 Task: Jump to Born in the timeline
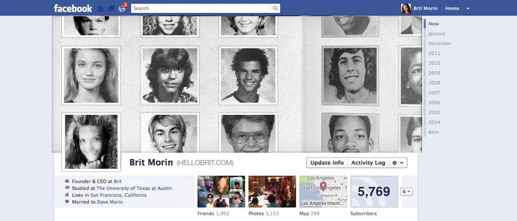point(433,132)
